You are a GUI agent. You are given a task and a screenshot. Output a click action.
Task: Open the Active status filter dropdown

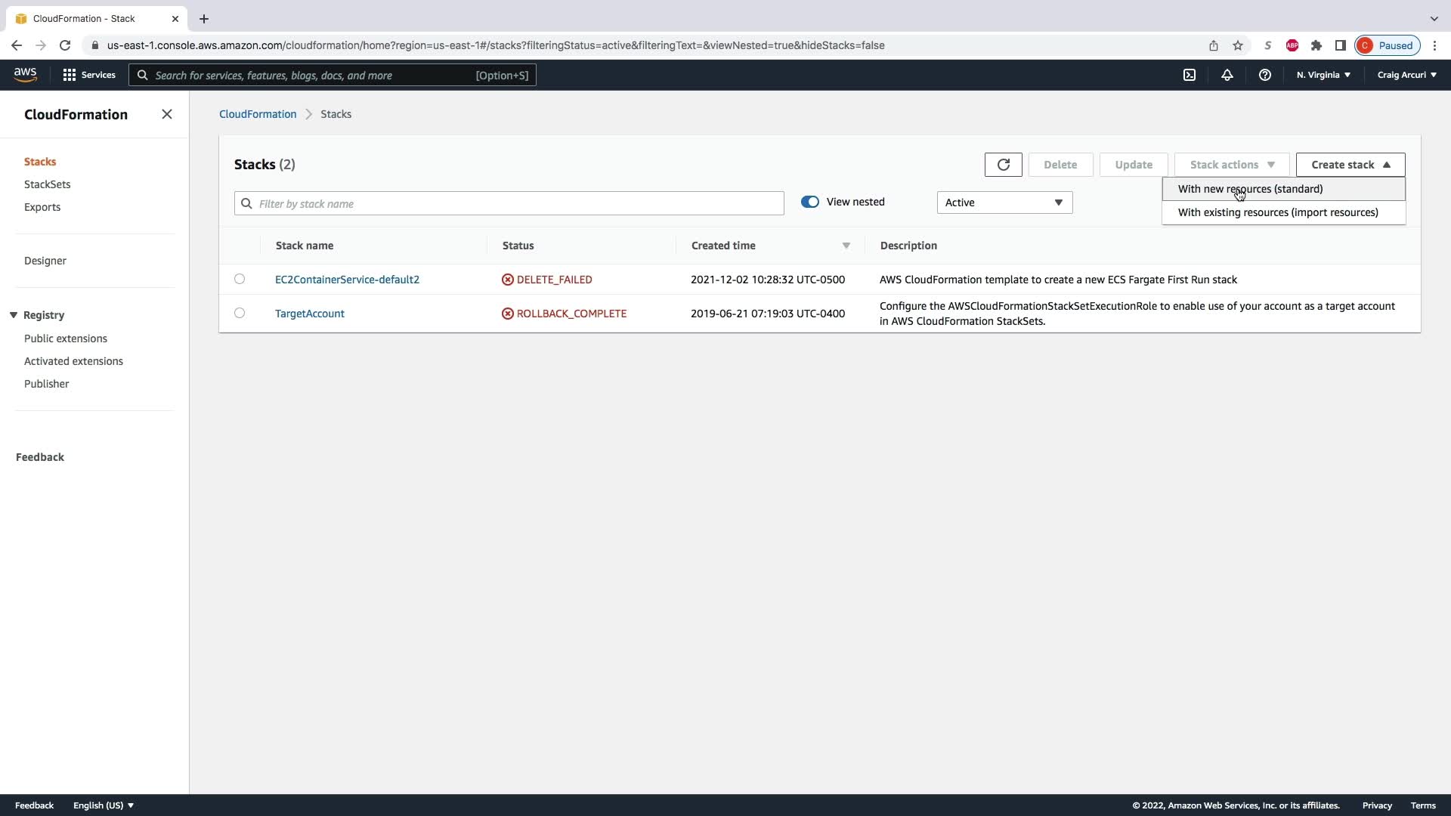[1004, 202]
